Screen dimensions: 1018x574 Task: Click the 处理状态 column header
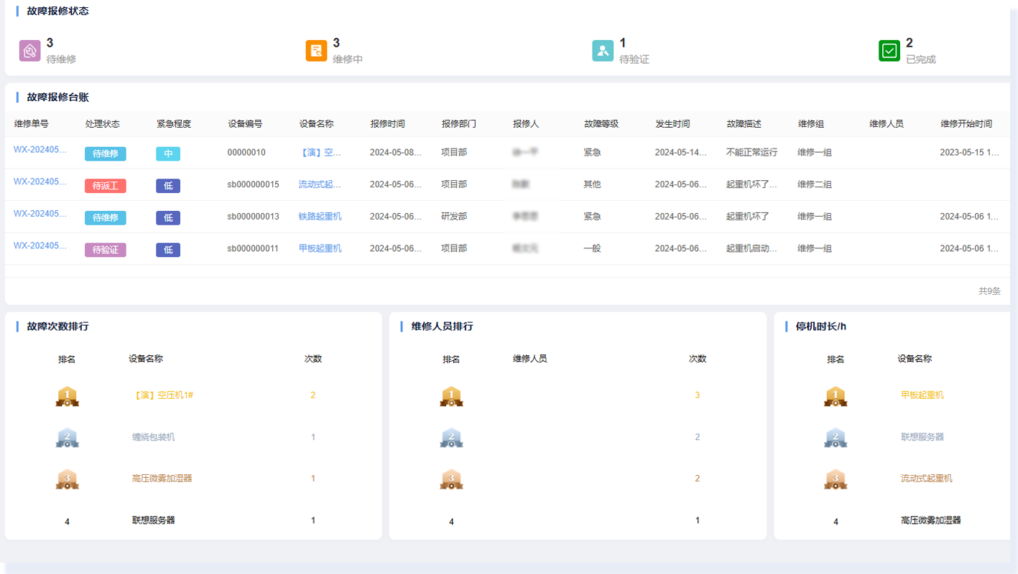103,123
